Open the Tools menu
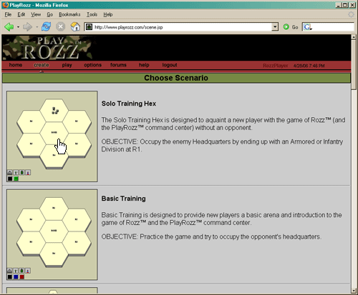 pos(92,14)
